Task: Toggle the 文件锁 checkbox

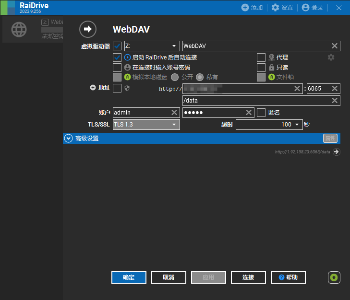Action: click(x=261, y=77)
